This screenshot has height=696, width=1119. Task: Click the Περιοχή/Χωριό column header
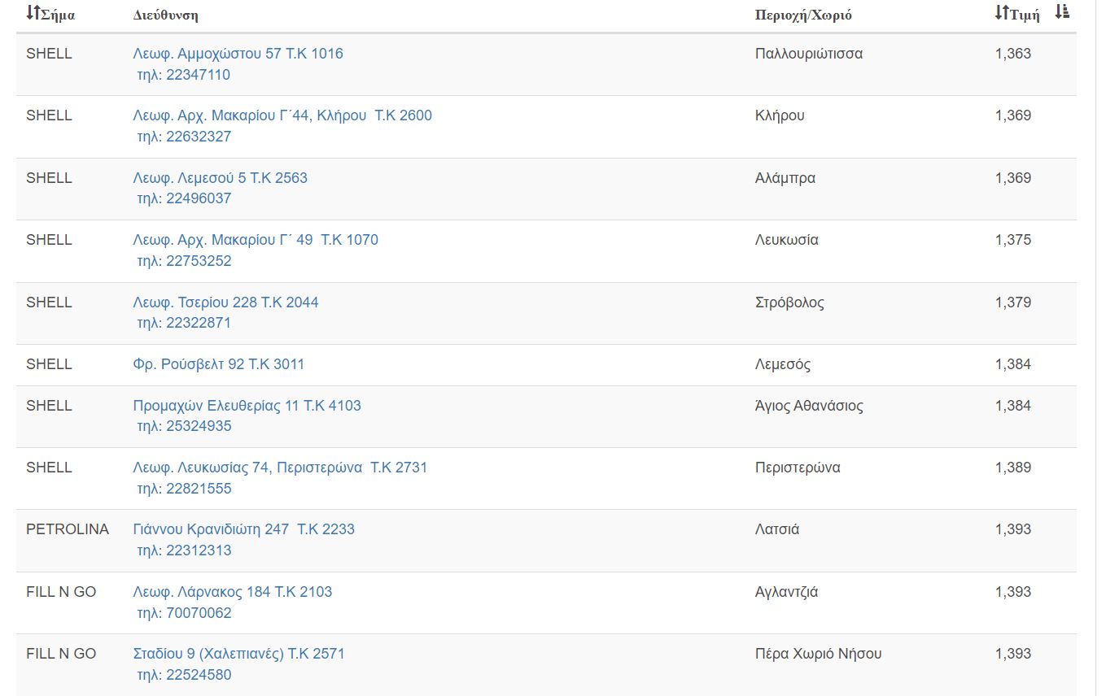pyautogui.click(x=803, y=15)
